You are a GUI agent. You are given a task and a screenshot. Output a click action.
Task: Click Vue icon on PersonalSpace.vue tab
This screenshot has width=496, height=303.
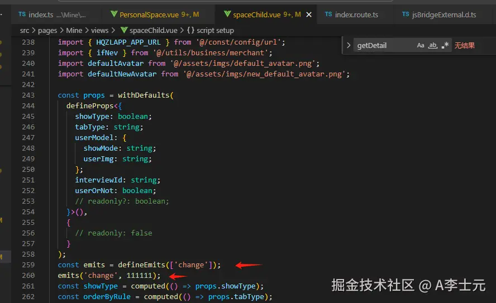tap(114, 14)
